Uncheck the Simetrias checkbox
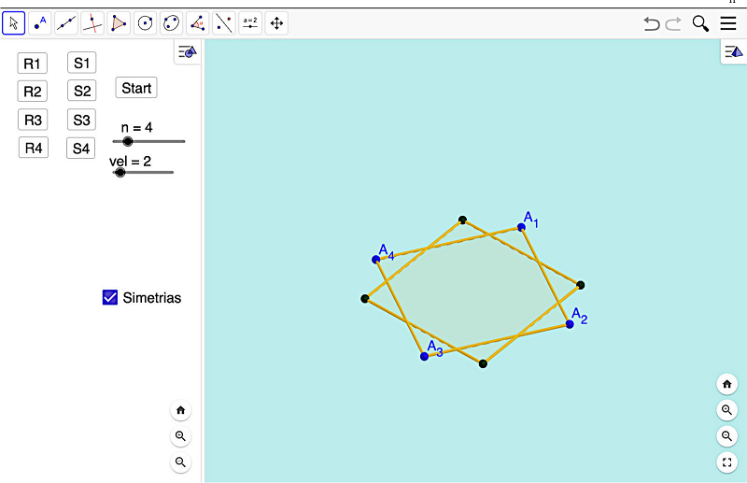The width and height of the screenshot is (747, 483). coord(110,298)
